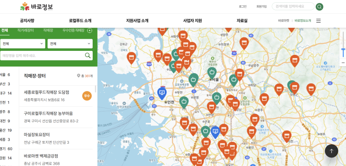Select region 경기 60
Viewport: 346px width, 166px height.
pyautogui.click(x=6, y=149)
